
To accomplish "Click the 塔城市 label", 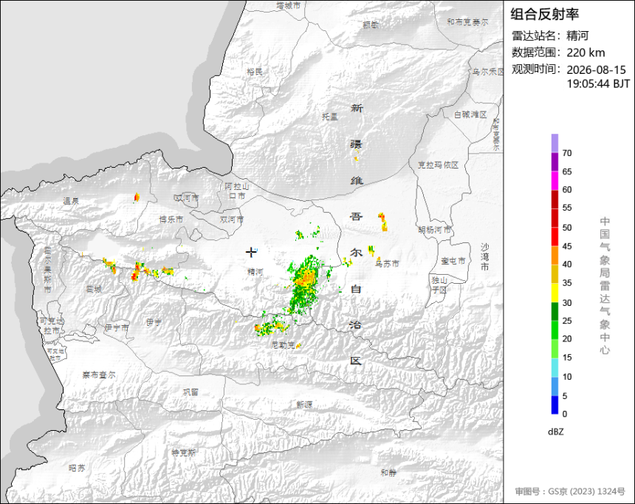I will point(289,6).
